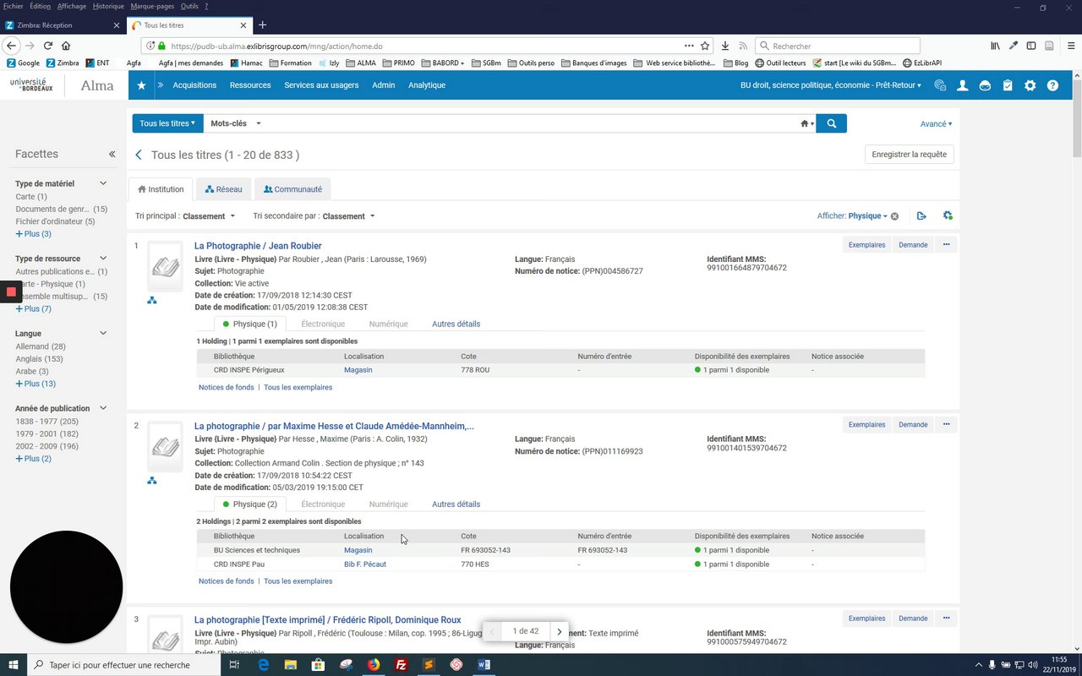This screenshot has width=1082, height=676.
Task: Open the search scope home icon dropdown
Action: pos(807,123)
